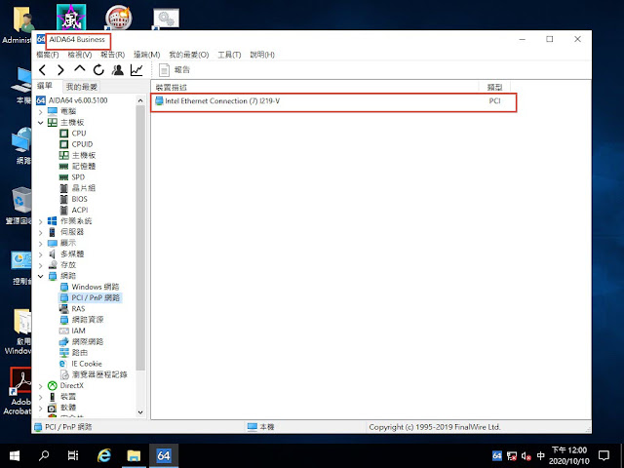Screen dimensions: 624x468
Task: Open the 網際網路 item
Action: [88, 341]
